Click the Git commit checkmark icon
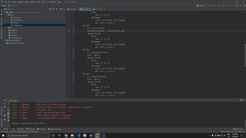The width and height of the screenshot is (246, 138). point(230,5)
